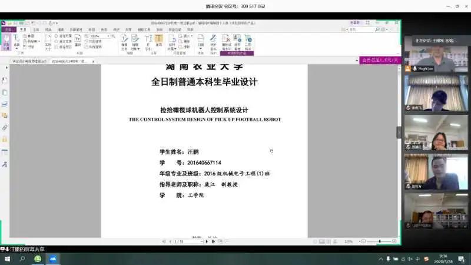471x265 pixels.
Task: Click the Find search input field
Action: pyautogui.click(x=361, y=29)
